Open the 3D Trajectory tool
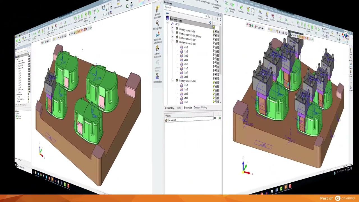Viewport: 359px width, 202px height. (157, 24)
